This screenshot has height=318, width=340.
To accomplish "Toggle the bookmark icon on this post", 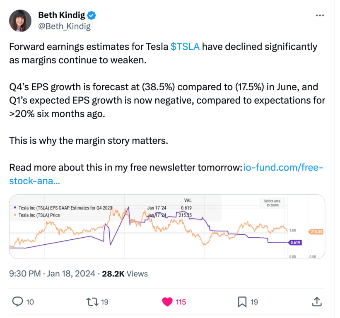I will (x=242, y=302).
